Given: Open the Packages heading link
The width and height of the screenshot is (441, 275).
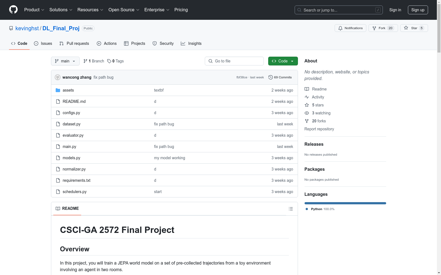Looking at the screenshot, I should (x=314, y=169).
